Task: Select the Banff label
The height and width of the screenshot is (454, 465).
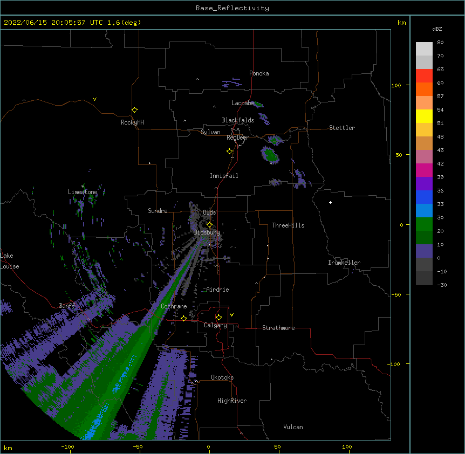Action: (67, 306)
